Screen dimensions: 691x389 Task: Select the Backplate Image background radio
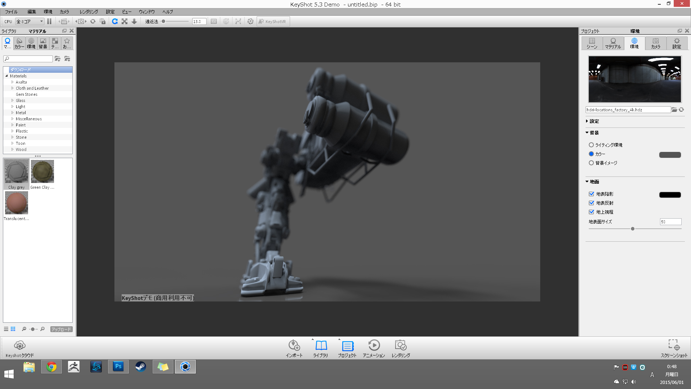tap(591, 163)
